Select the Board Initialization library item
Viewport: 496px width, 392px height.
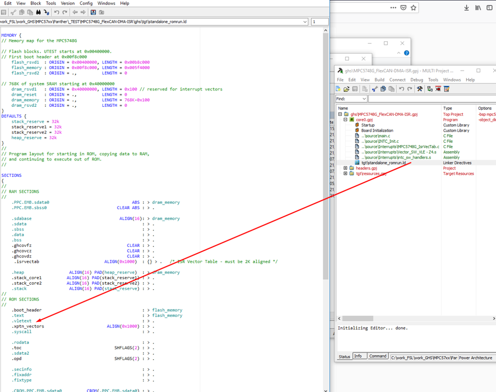click(x=377, y=131)
